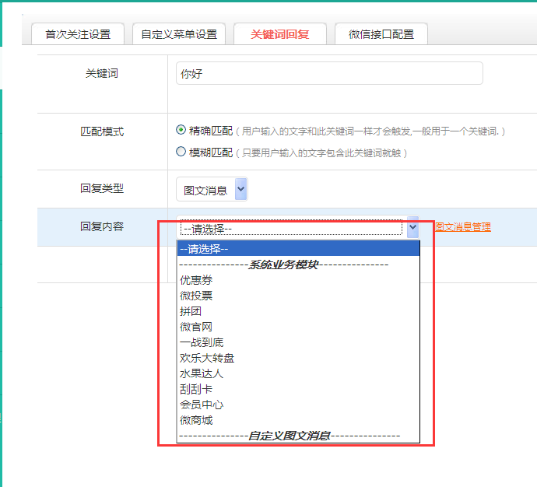Screen dimensions: 537x487
Task: Switch to the 自定义菜单设置 tab
Action: [179, 34]
